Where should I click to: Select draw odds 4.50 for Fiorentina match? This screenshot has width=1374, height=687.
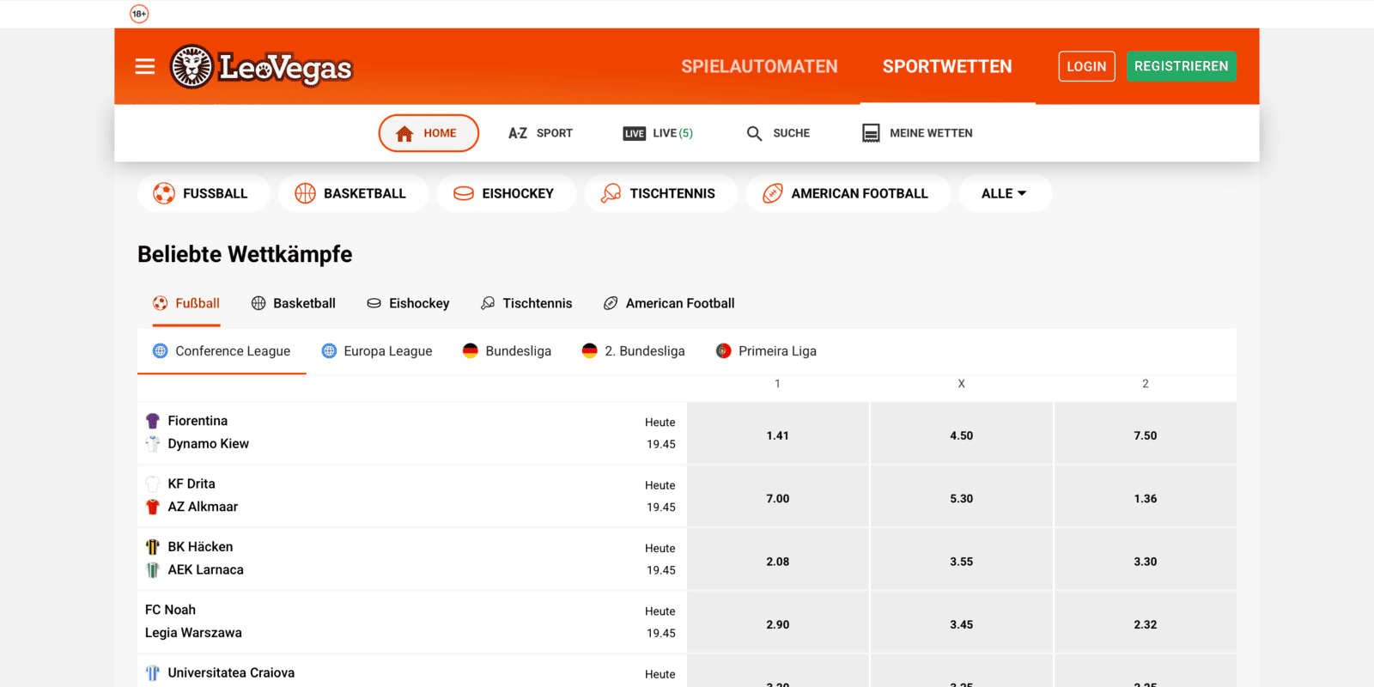[962, 435]
